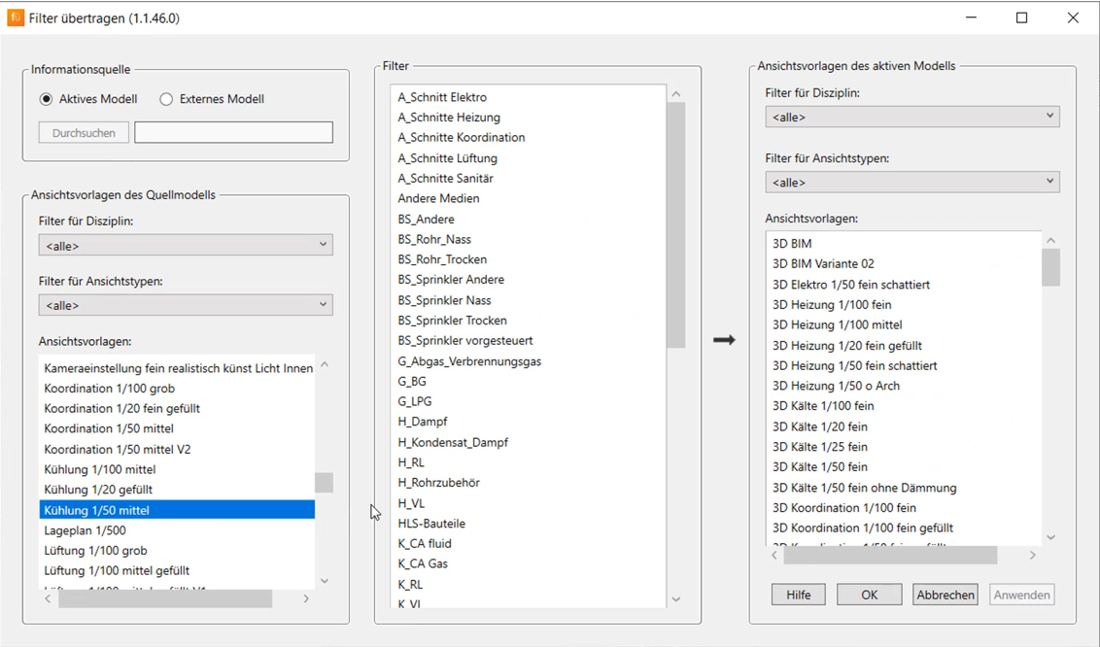Click the right arrow transfer icon
The image size is (1100, 647).
pyautogui.click(x=724, y=340)
